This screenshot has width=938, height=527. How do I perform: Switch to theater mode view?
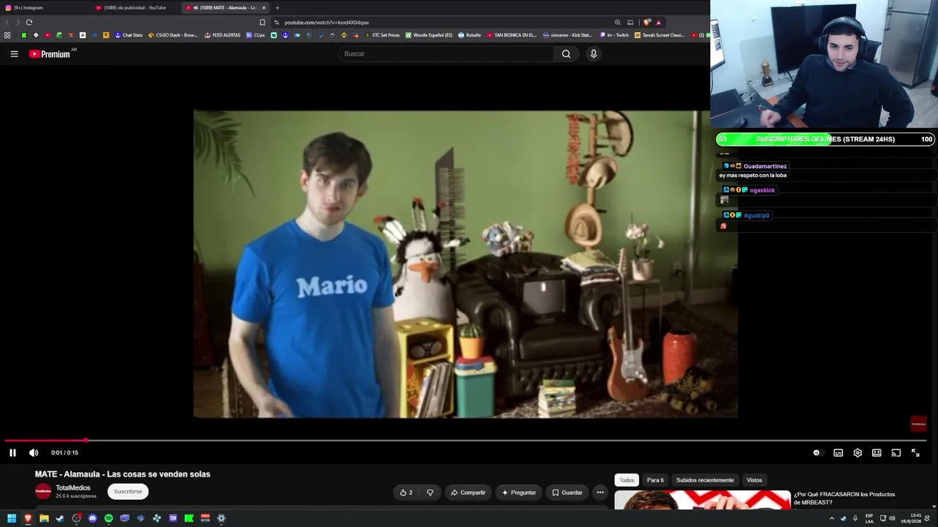click(876, 453)
